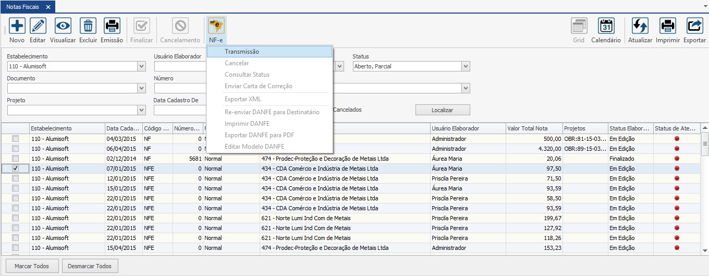This screenshot has width=709, height=276.
Task: Select Transmissão from NF-e menu
Action: (x=242, y=52)
